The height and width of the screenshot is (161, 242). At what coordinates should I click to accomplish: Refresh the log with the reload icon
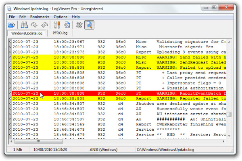click(x=79, y=25)
